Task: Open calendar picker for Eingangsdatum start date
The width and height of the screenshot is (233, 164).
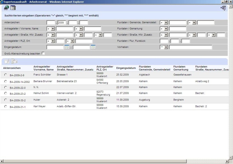Action: pos(67,47)
